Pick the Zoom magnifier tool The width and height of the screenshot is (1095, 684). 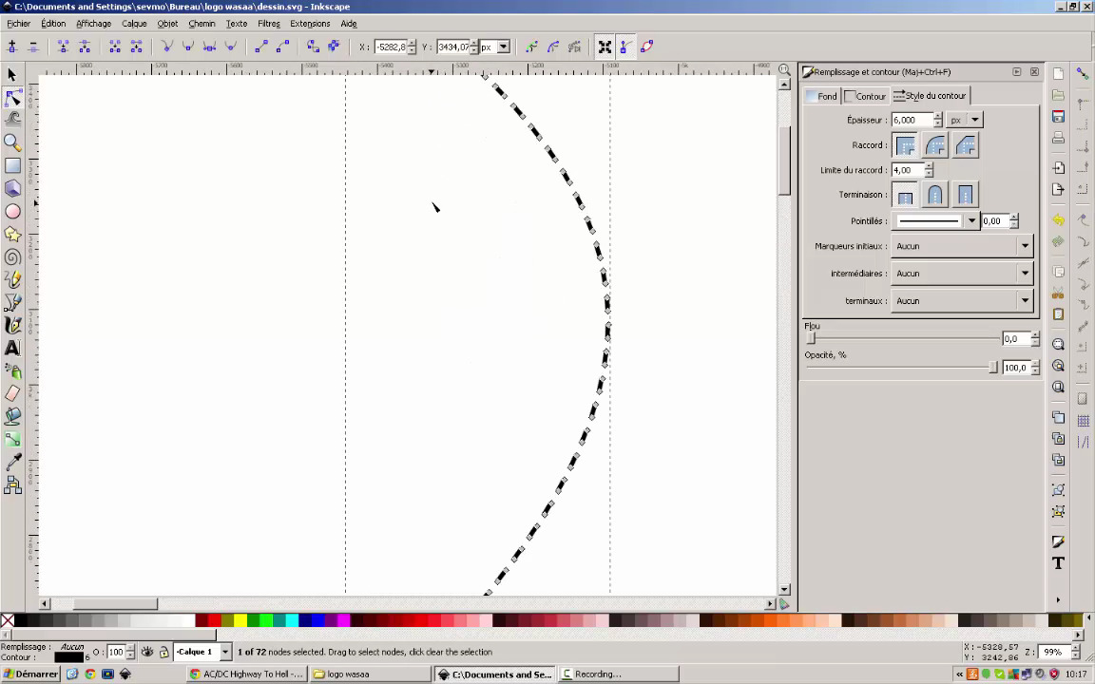(x=12, y=142)
